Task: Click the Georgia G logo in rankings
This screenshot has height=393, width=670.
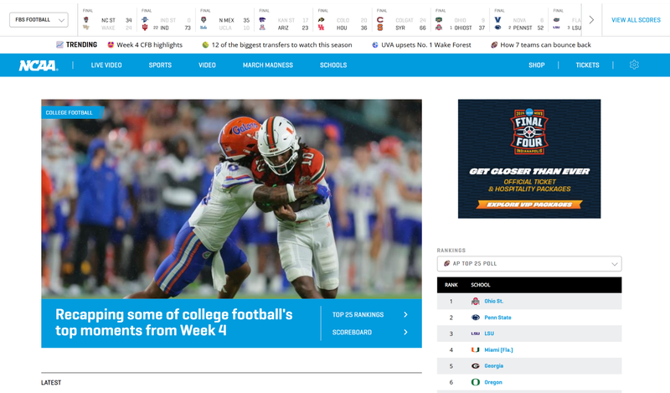Action: [x=475, y=366]
